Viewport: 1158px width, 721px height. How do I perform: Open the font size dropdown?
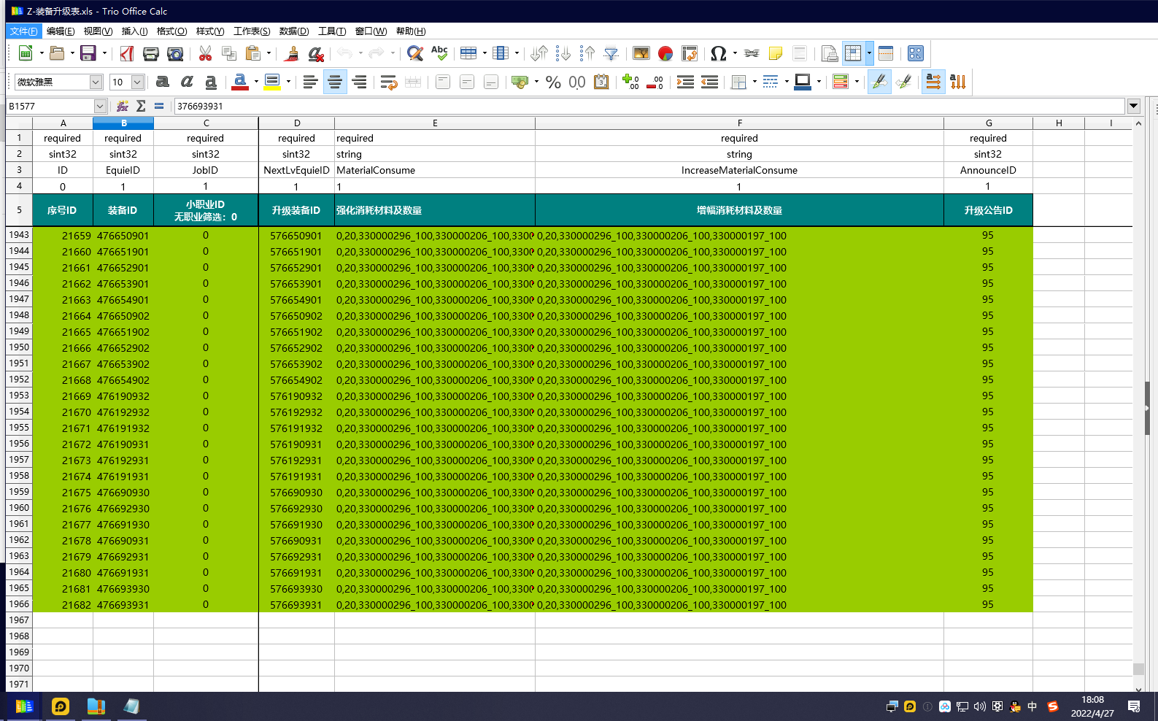coord(137,82)
